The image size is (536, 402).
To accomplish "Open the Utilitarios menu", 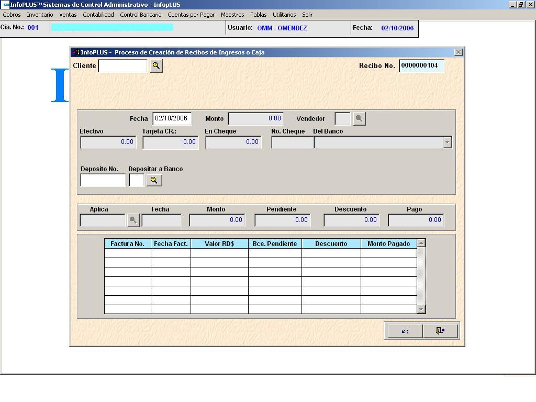I will coord(284,15).
